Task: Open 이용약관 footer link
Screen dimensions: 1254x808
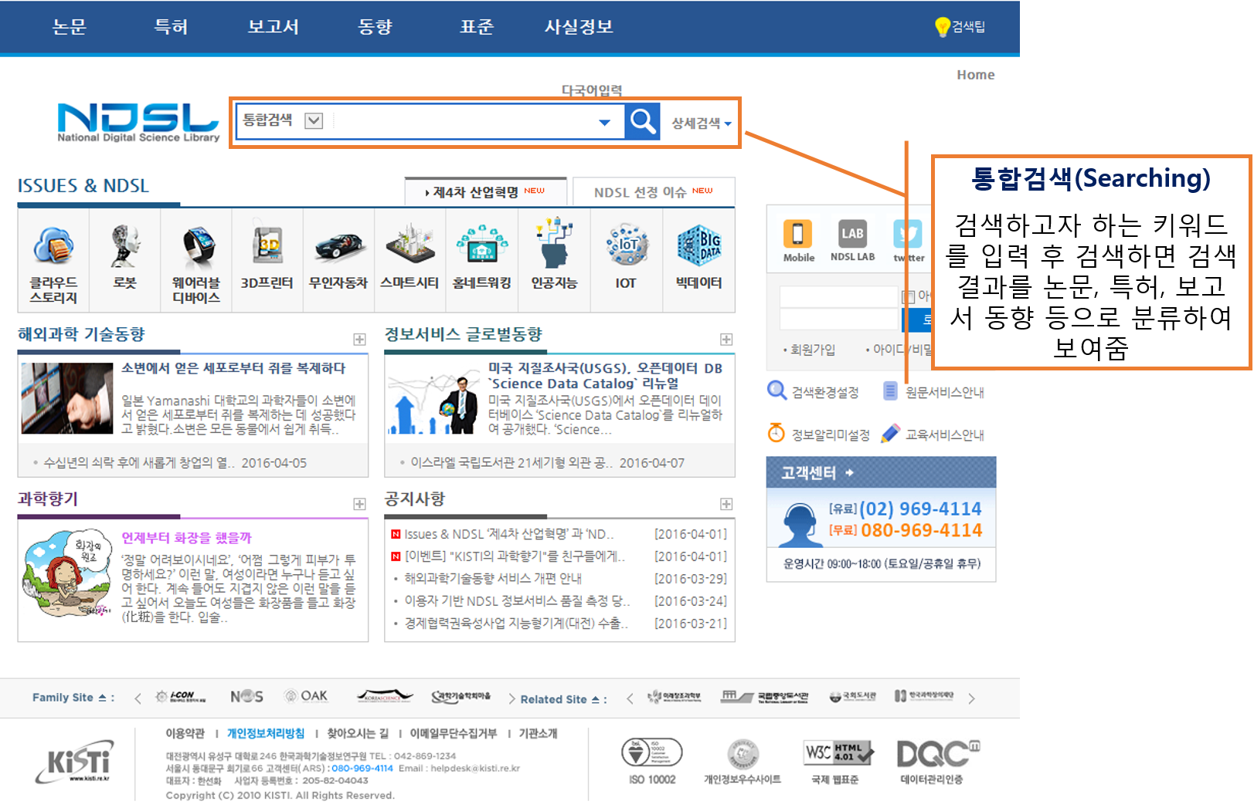Action: coord(185,733)
